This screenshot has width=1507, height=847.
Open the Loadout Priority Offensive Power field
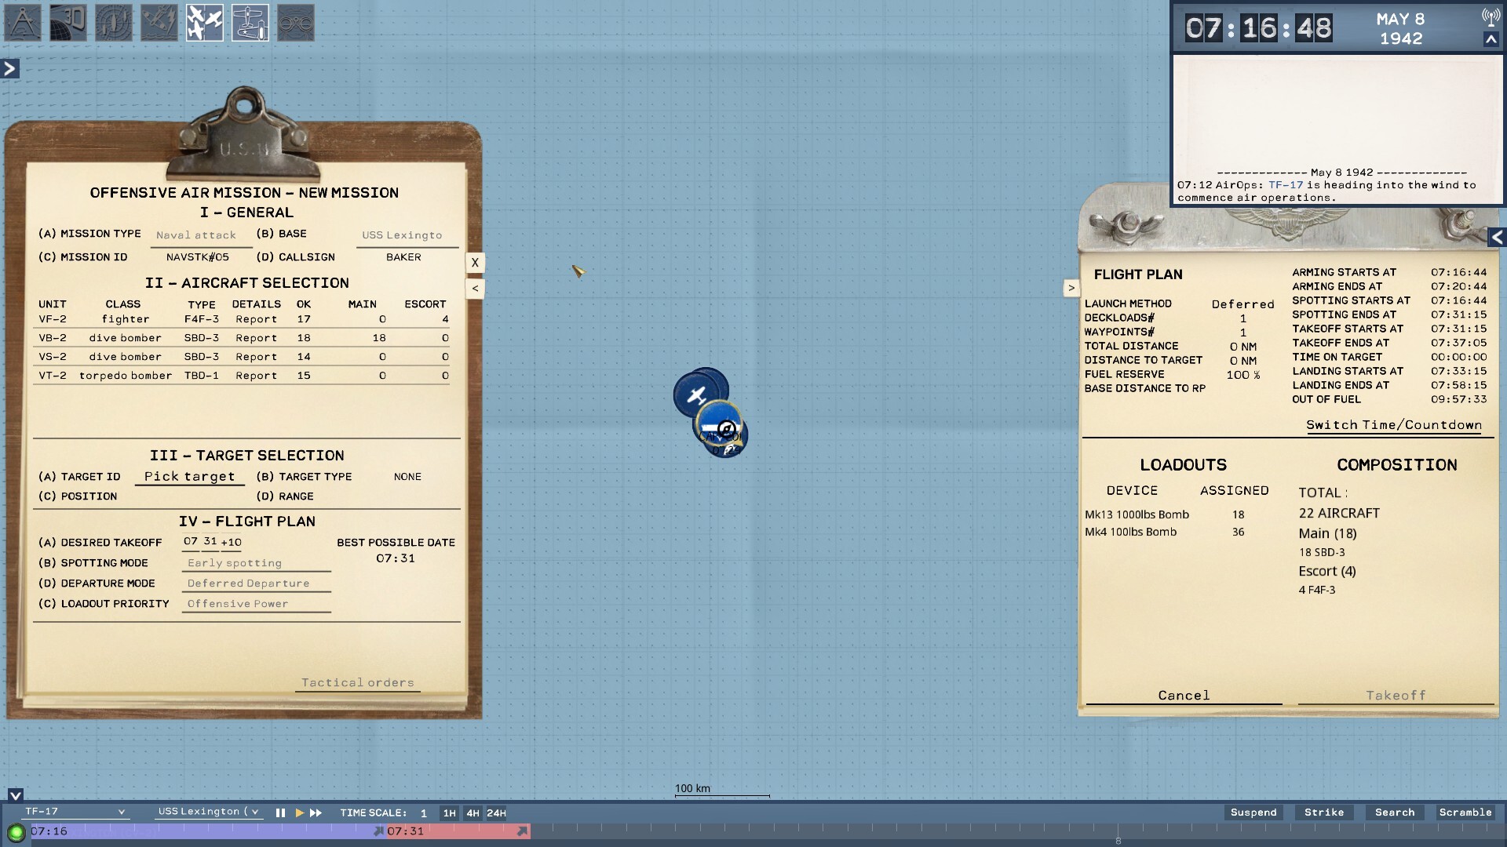256,604
